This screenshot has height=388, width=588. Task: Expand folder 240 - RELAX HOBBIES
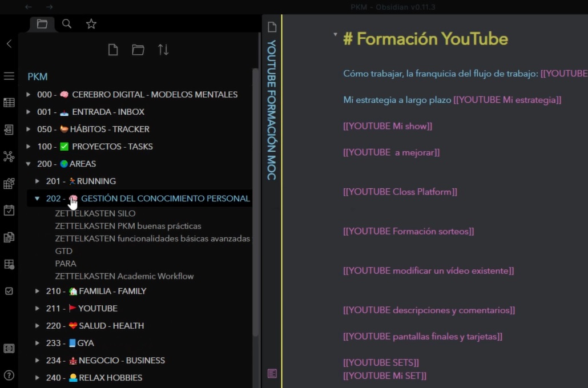tap(38, 378)
